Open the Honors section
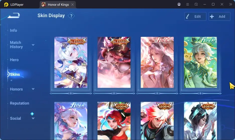Image resolution: width=235 pixels, height=140 pixels. (x=16, y=89)
